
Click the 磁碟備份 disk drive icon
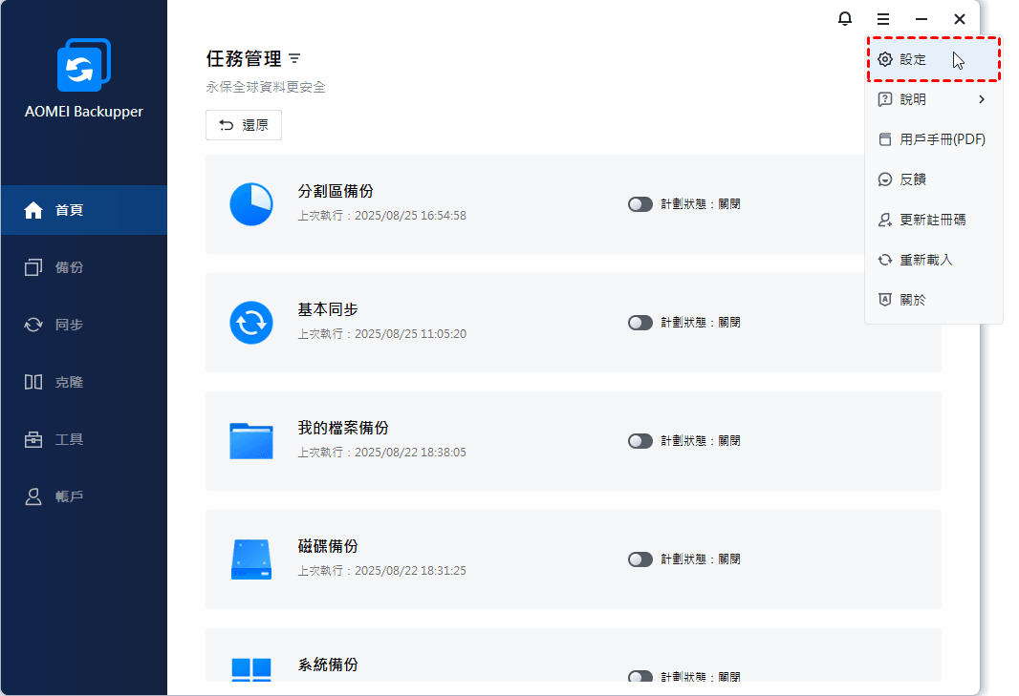251,559
